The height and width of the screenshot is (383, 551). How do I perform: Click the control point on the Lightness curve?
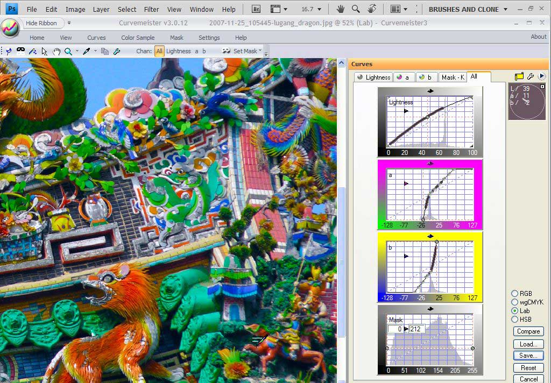427,117
